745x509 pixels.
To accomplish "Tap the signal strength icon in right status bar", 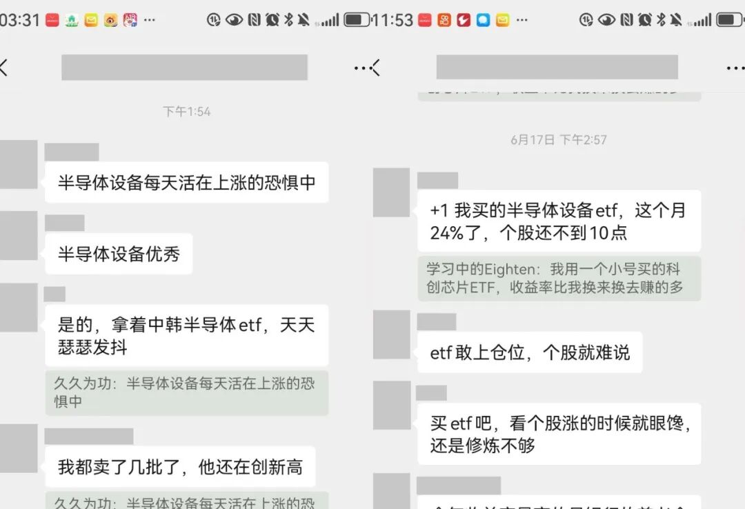I will coord(699,21).
